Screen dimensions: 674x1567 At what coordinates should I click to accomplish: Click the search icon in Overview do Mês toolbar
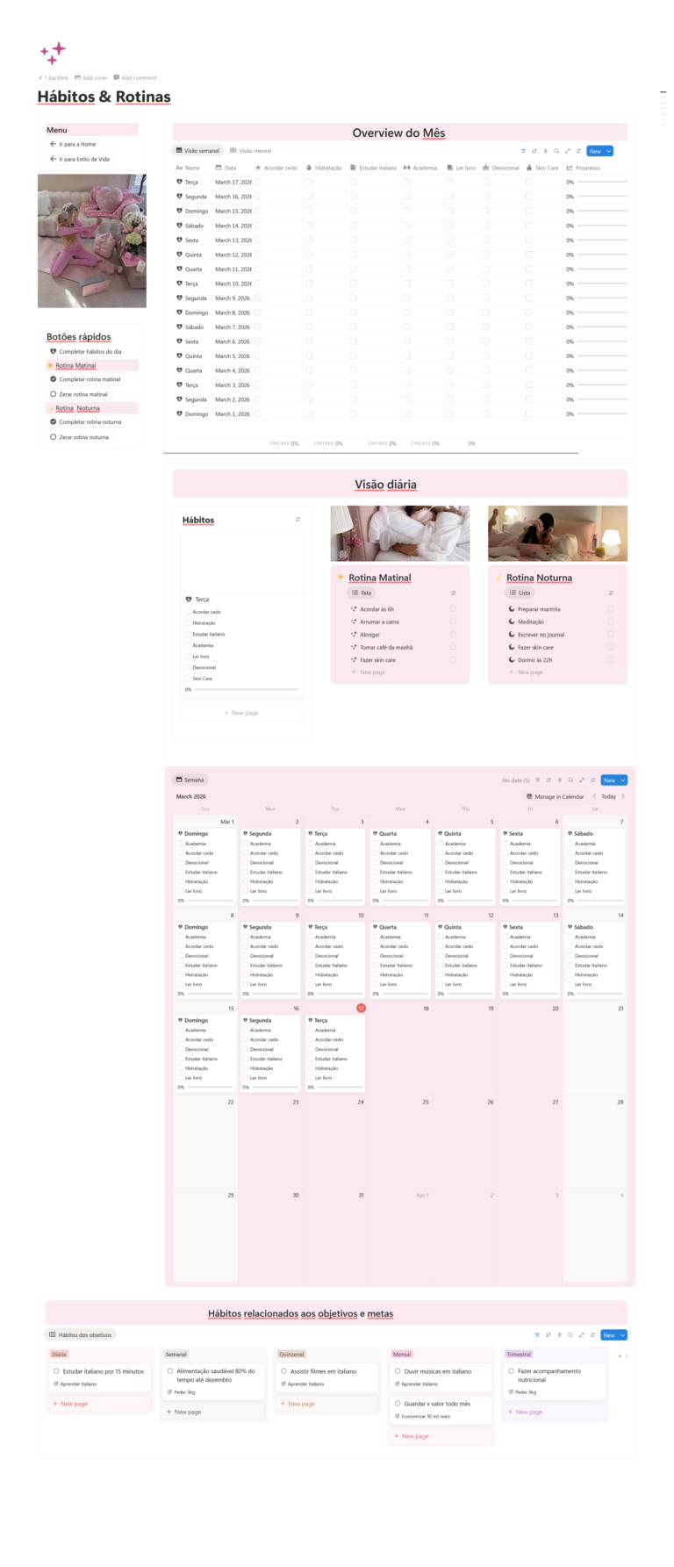[556, 151]
